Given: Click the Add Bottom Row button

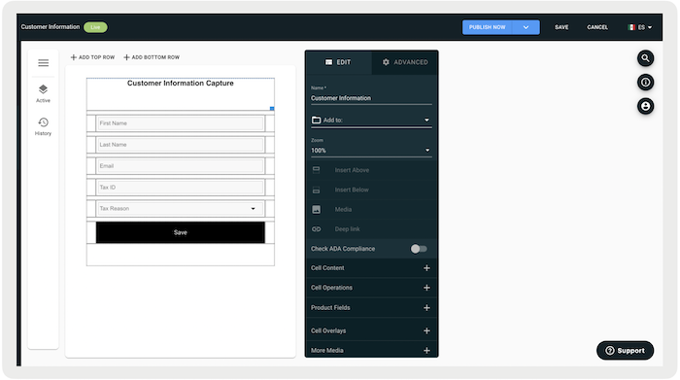Looking at the screenshot, I should coord(152,57).
